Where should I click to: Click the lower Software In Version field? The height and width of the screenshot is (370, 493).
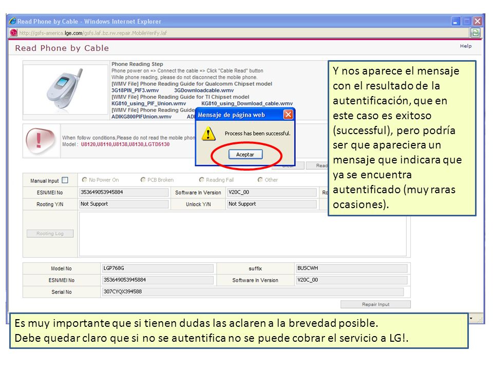(351, 280)
